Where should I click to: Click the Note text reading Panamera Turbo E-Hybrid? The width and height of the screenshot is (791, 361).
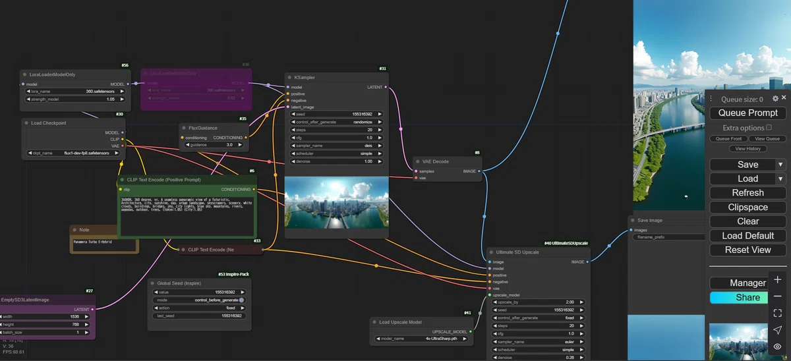(x=94, y=241)
